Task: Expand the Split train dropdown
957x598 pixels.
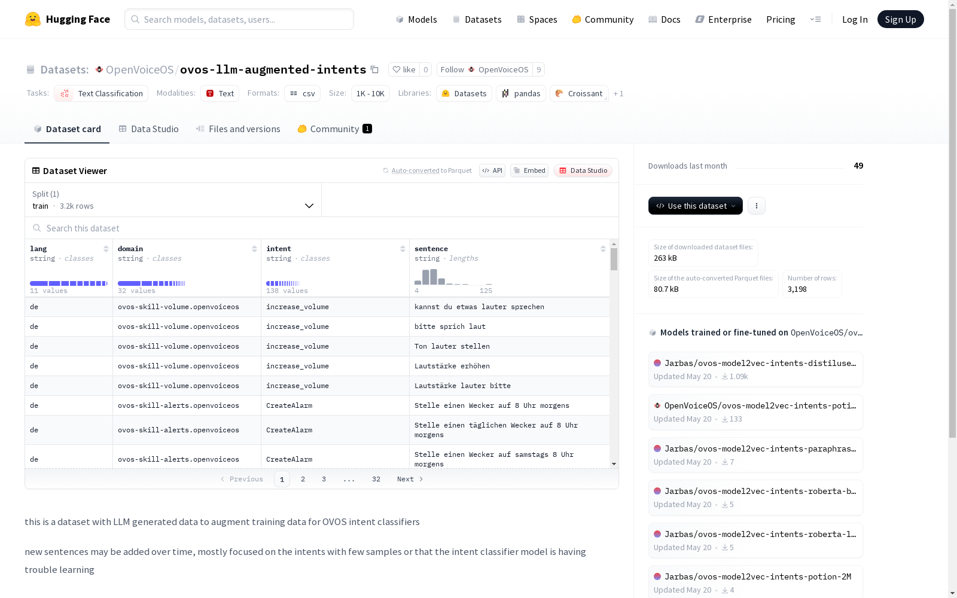Action: [173, 200]
